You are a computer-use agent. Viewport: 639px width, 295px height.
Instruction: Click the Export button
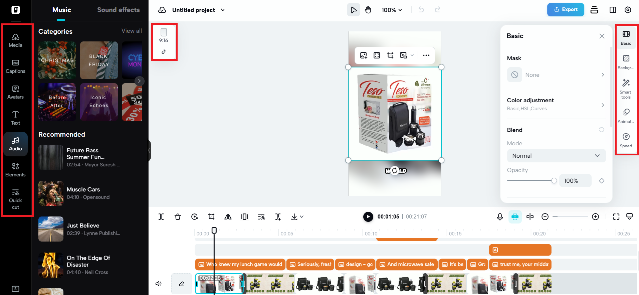click(x=566, y=10)
